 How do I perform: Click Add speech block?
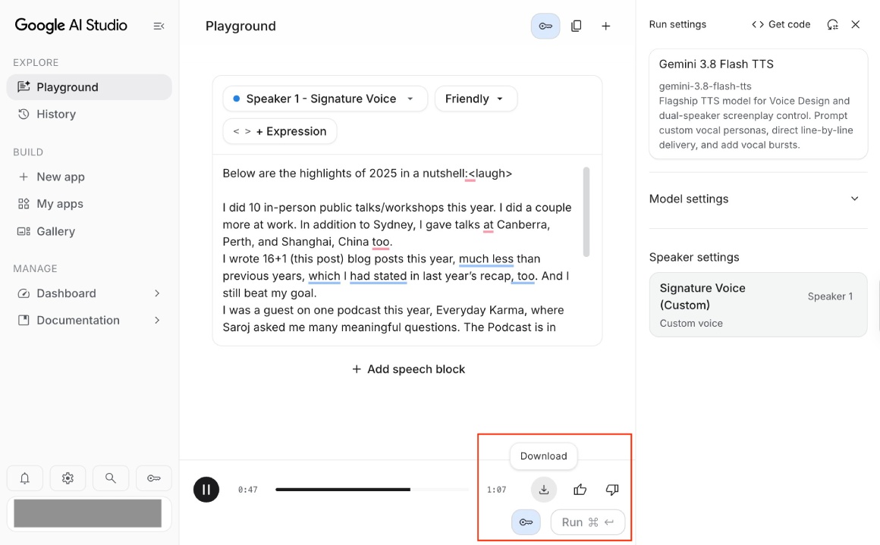point(408,369)
